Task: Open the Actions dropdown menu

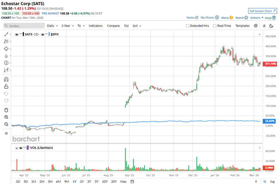Action: pyautogui.click(x=256, y=18)
